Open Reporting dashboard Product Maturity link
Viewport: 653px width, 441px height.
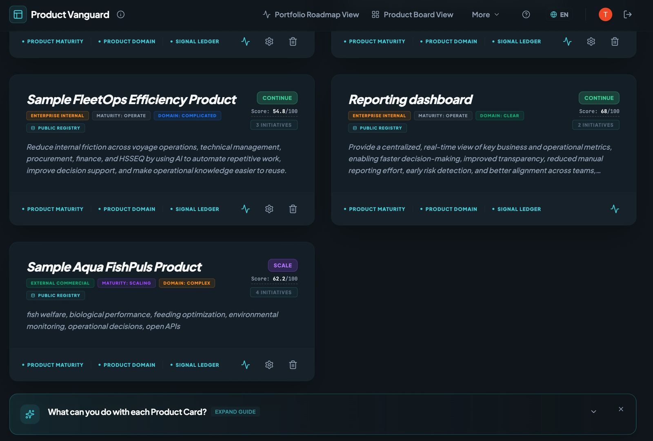[375, 209]
